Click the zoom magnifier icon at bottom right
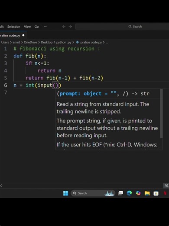This screenshot has height=226, width=169. pos(166,186)
